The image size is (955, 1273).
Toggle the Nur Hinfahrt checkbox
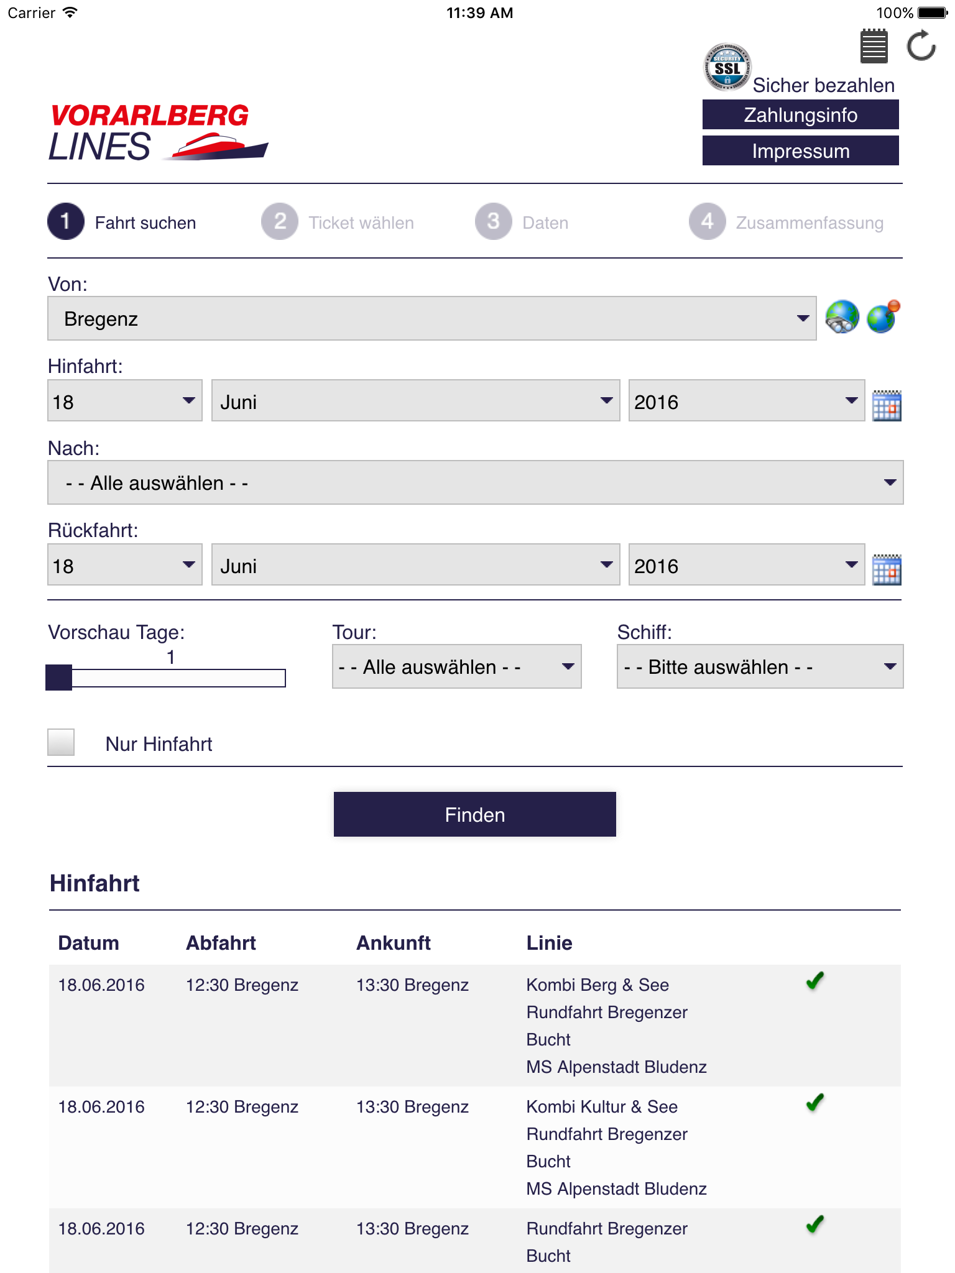(x=60, y=742)
